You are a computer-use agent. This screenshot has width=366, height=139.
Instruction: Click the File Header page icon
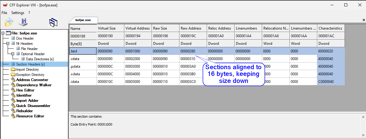tap(18, 49)
